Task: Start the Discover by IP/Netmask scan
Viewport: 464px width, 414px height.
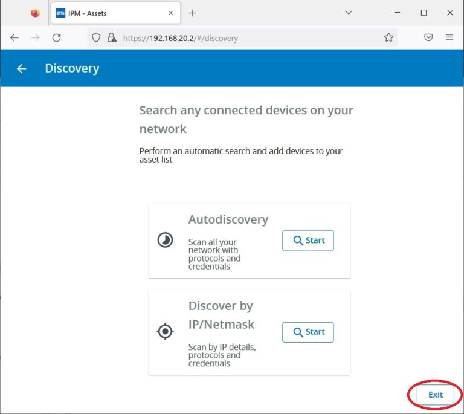Action: pyautogui.click(x=308, y=332)
